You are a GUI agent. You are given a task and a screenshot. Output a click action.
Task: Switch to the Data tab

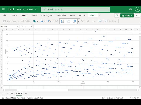[73, 15]
